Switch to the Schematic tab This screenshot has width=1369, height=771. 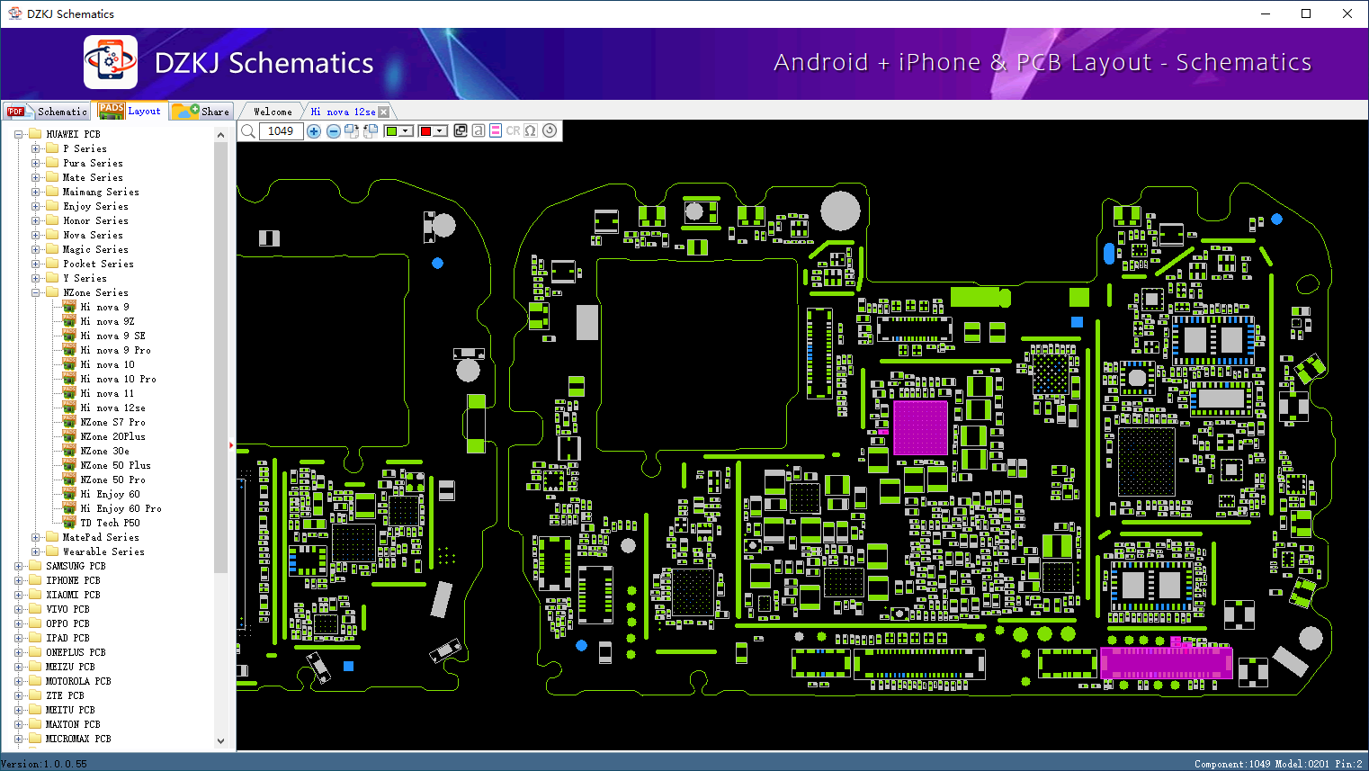(47, 112)
